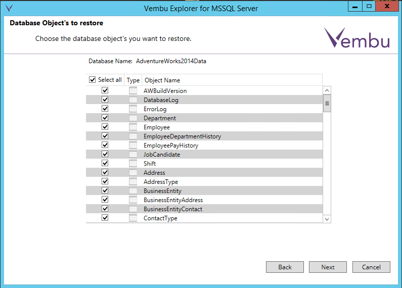Click the table icon beside AWBuildVersion

coord(133,91)
